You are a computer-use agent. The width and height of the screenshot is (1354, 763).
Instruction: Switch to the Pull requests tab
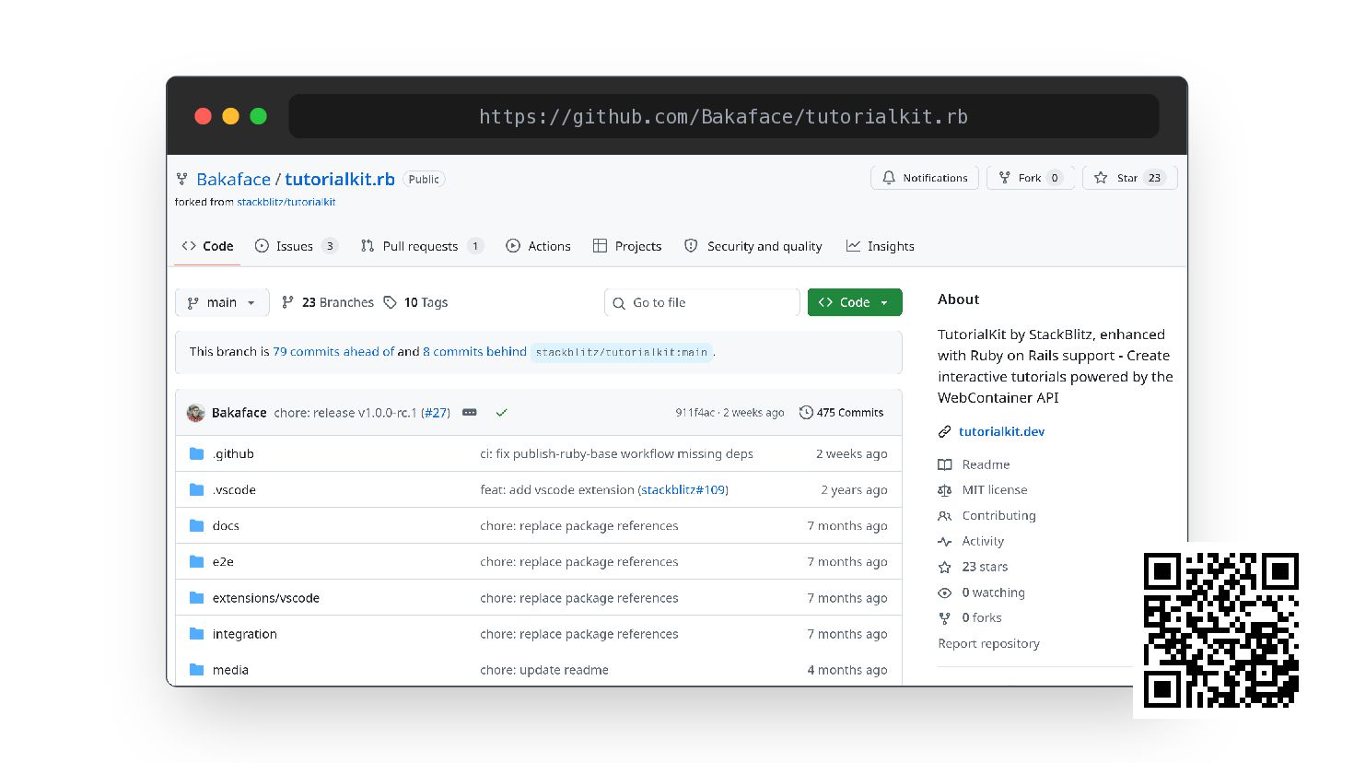click(422, 246)
